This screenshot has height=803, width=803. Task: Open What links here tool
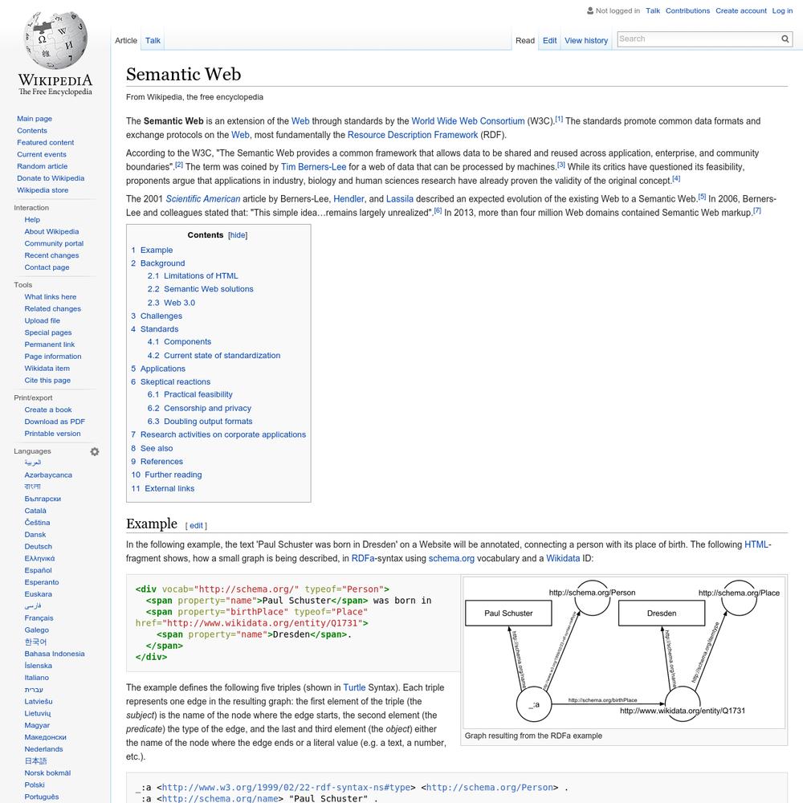(50, 296)
